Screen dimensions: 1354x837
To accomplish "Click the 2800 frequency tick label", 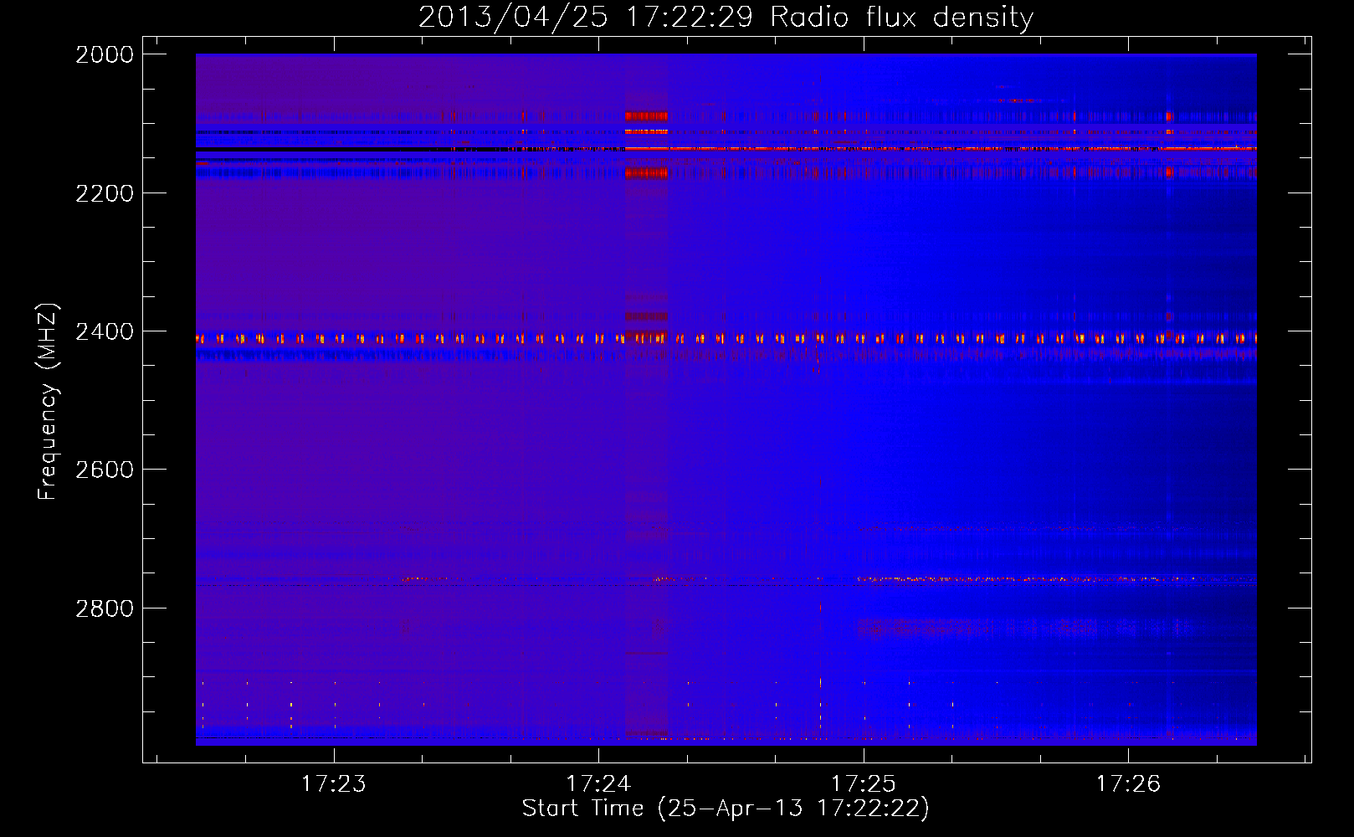I will (x=105, y=608).
